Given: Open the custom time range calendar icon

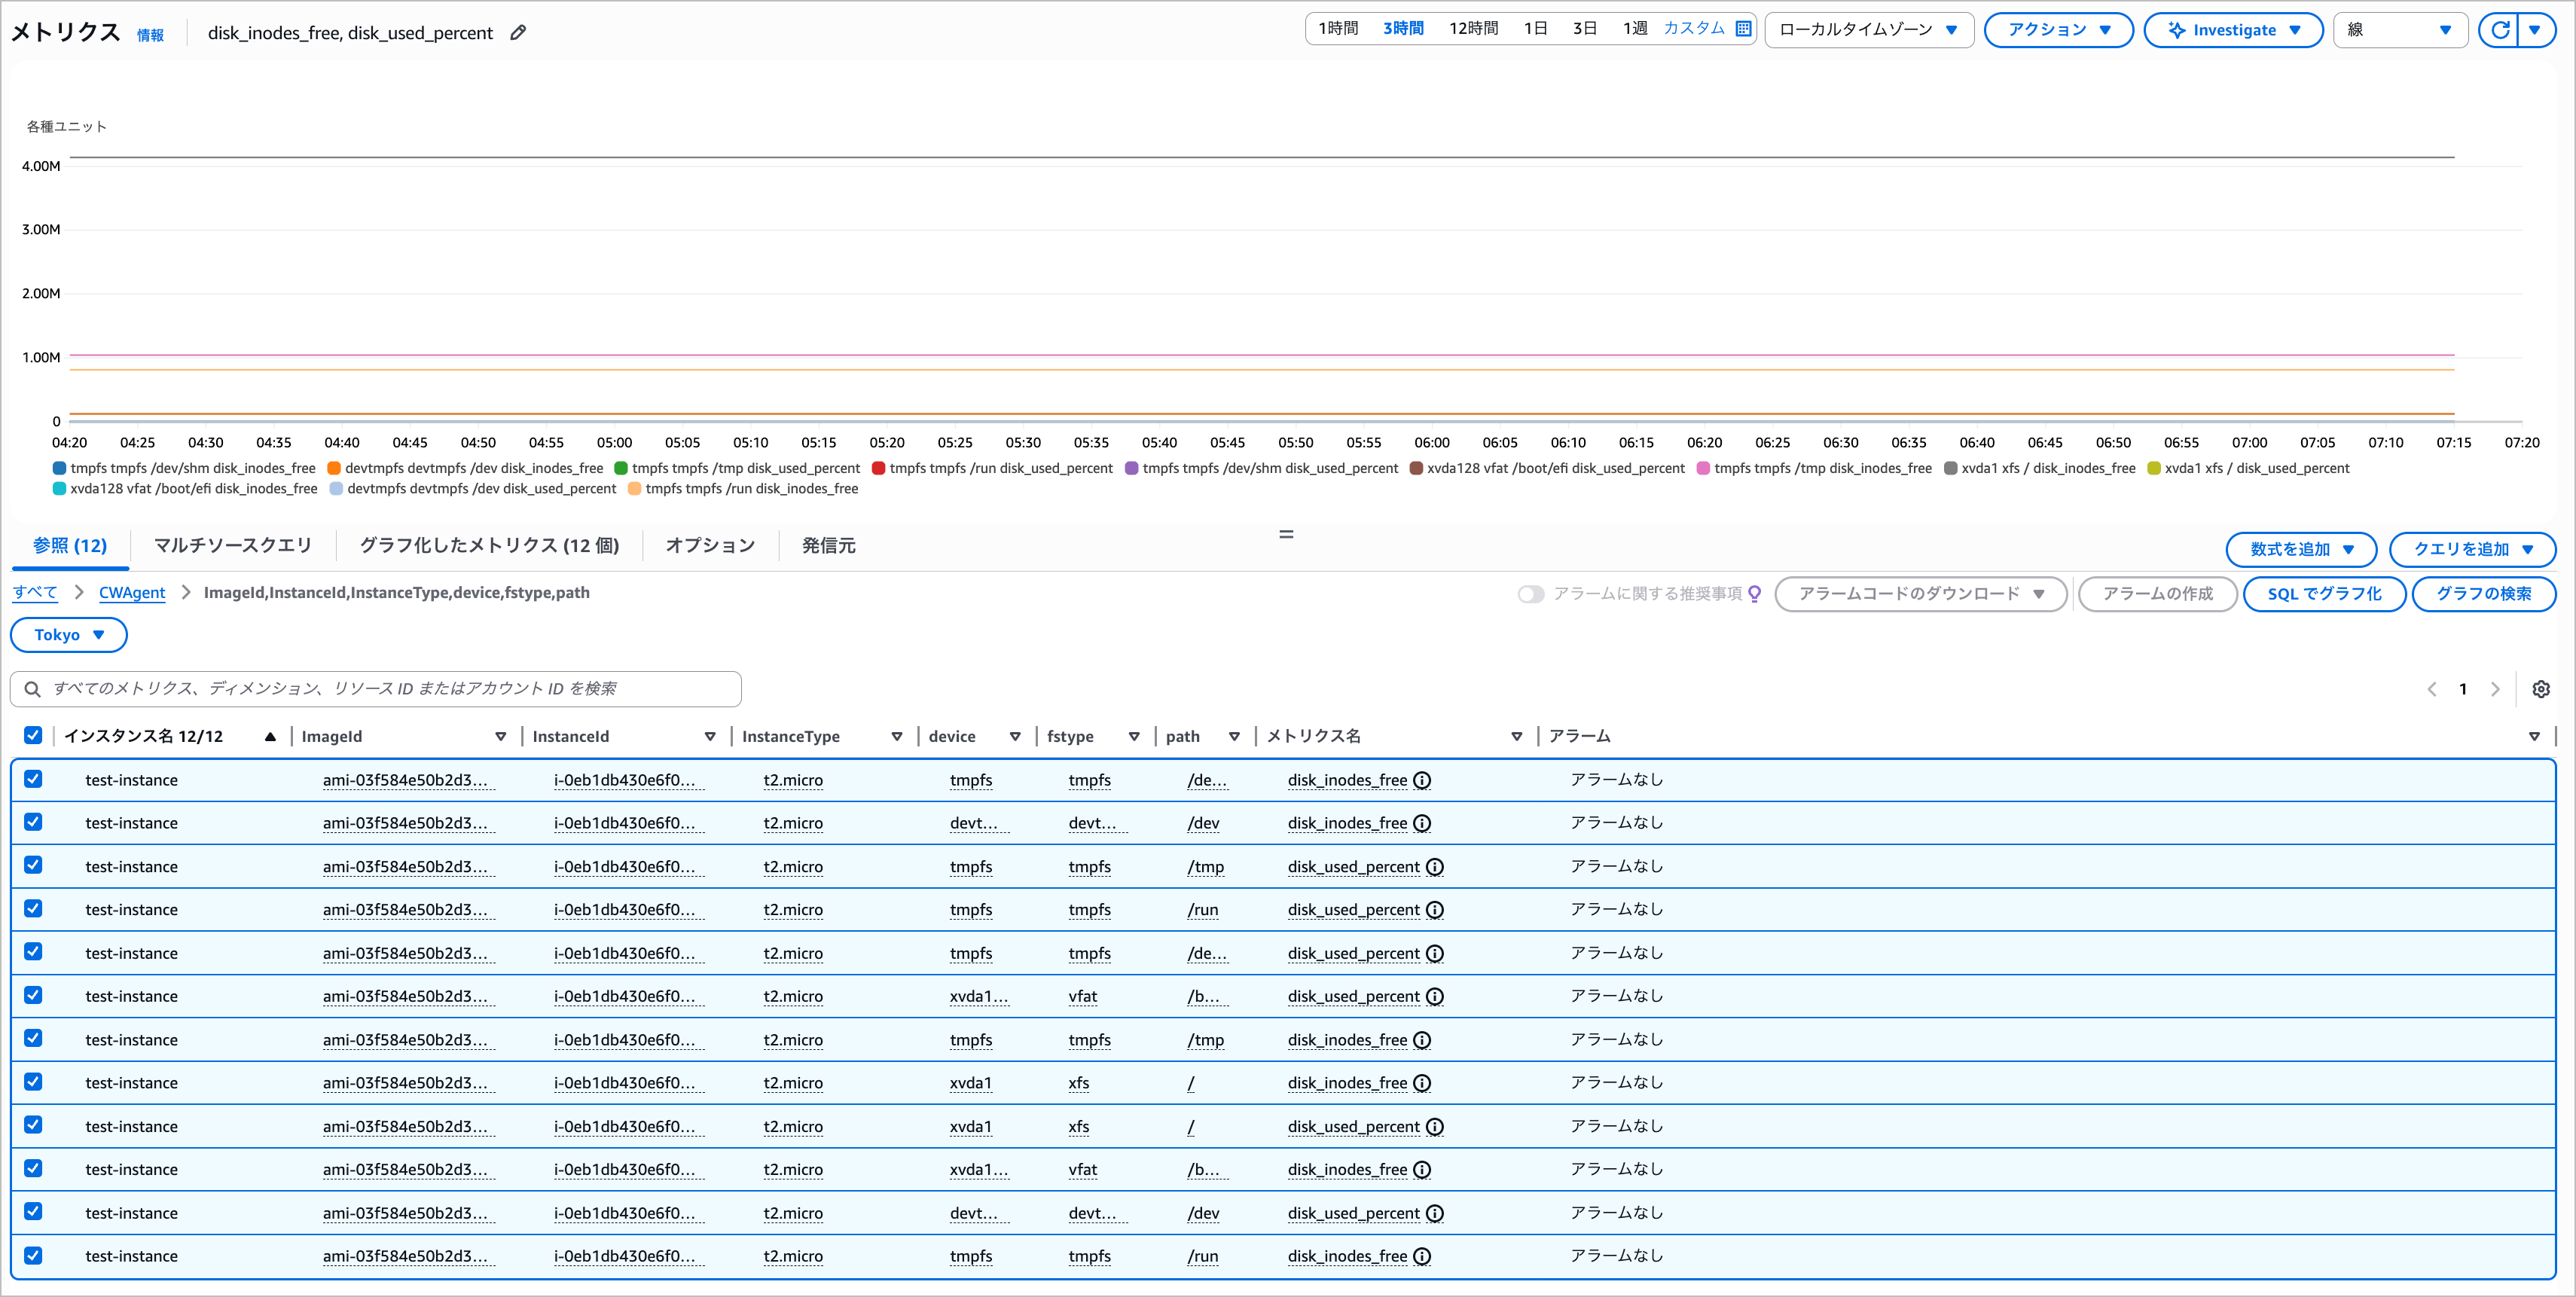Looking at the screenshot, I should 1744,29.
